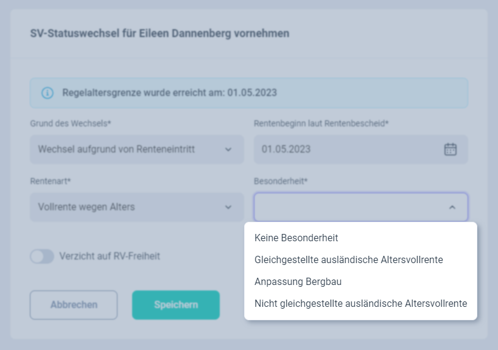
Task: Collapse the Besonderheit dropdown chevron
Action: point(452,207)
